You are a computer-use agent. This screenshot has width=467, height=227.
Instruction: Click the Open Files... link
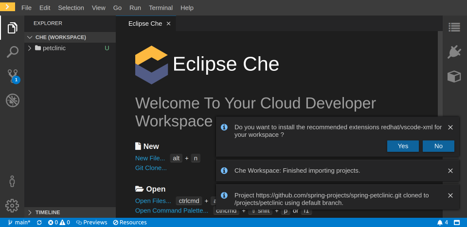click(x=153, y=201)
